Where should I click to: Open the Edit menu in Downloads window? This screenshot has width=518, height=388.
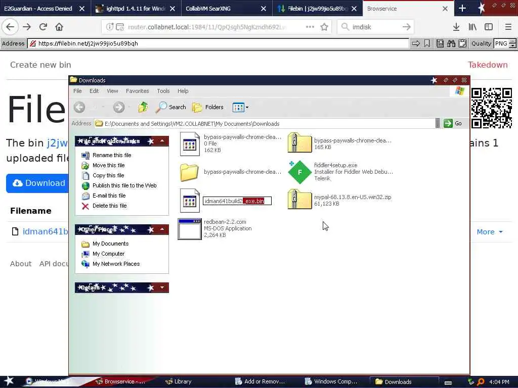click(94, 91)
